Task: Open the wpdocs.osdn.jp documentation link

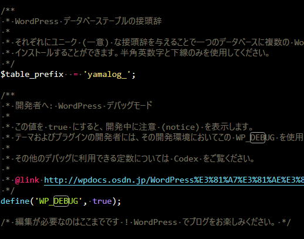Action: [x=174, y=180]
